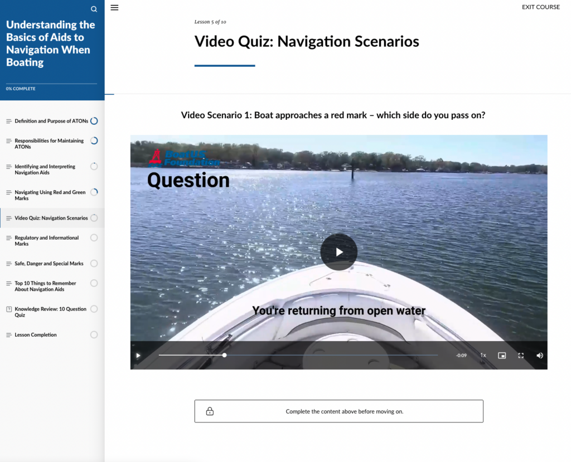Click completion circle for Regulatory and Informational Marks

point(94,238)
